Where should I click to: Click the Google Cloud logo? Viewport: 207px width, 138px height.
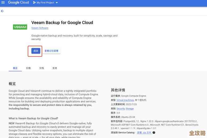point(18,2)
